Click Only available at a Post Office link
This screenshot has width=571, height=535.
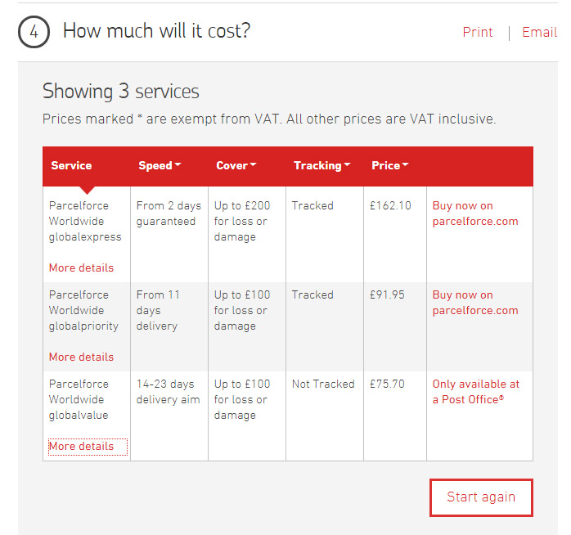point(475,392)
